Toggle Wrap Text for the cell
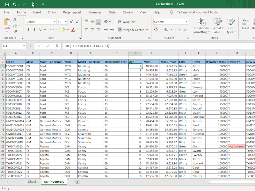 (x=127, y=22)
